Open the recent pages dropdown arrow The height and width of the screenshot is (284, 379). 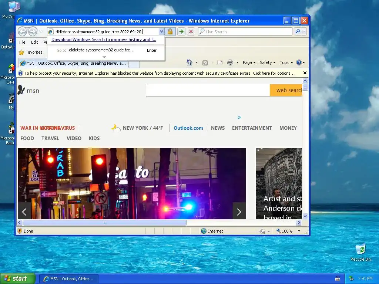point(41,31)
